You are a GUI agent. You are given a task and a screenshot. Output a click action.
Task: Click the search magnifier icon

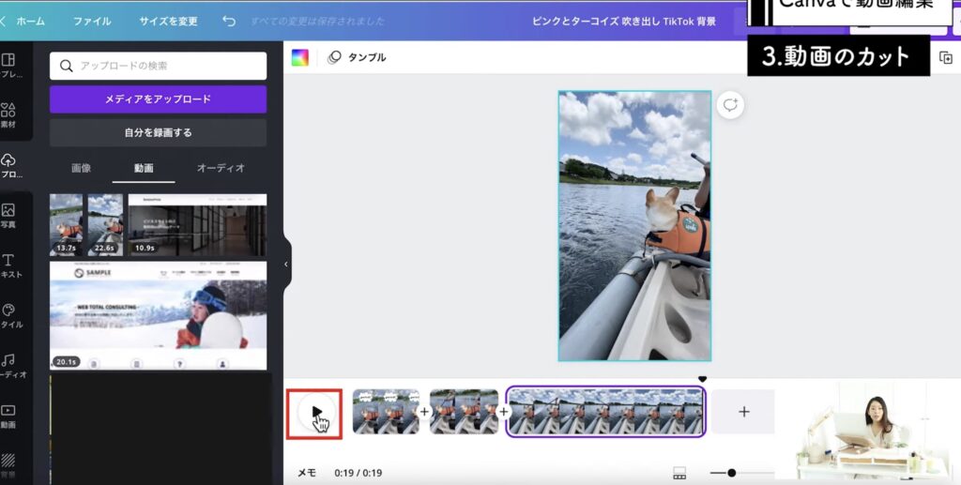[x=67, y=66]
